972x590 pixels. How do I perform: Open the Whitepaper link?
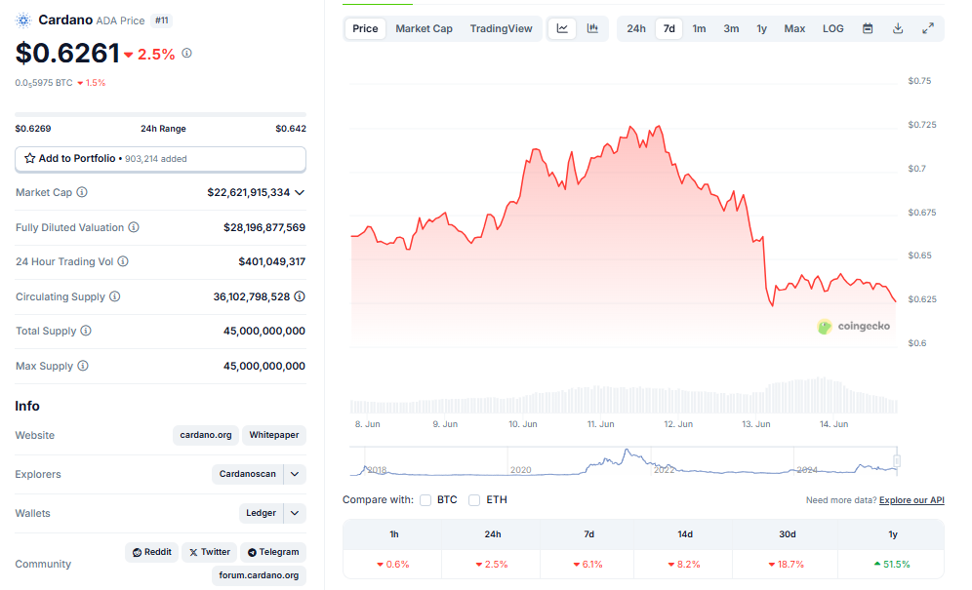(274, 435)
